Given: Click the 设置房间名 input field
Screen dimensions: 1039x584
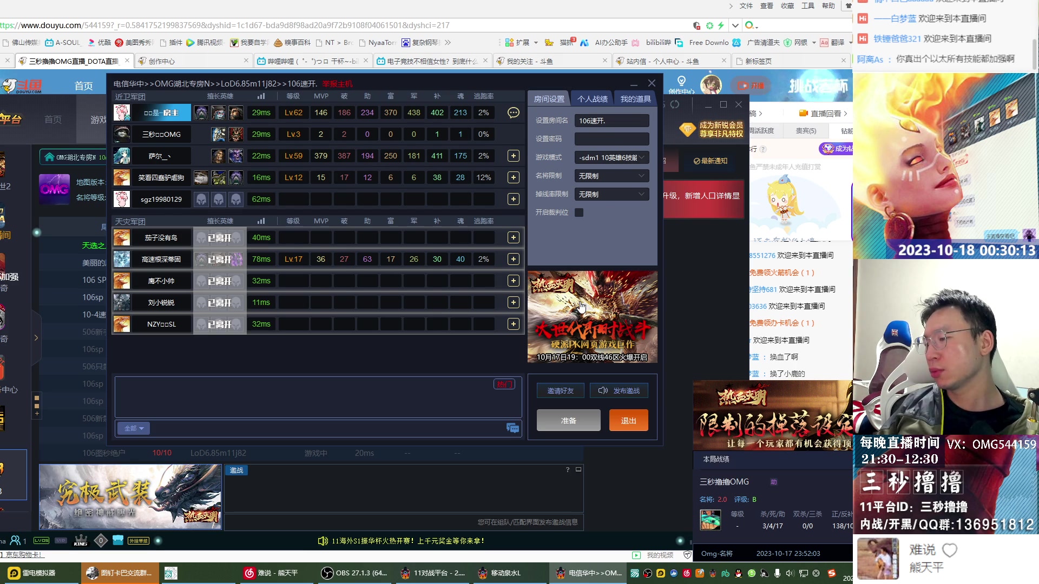Looking at the screenshot, I should pyautogui.click(x=611, y=121).
